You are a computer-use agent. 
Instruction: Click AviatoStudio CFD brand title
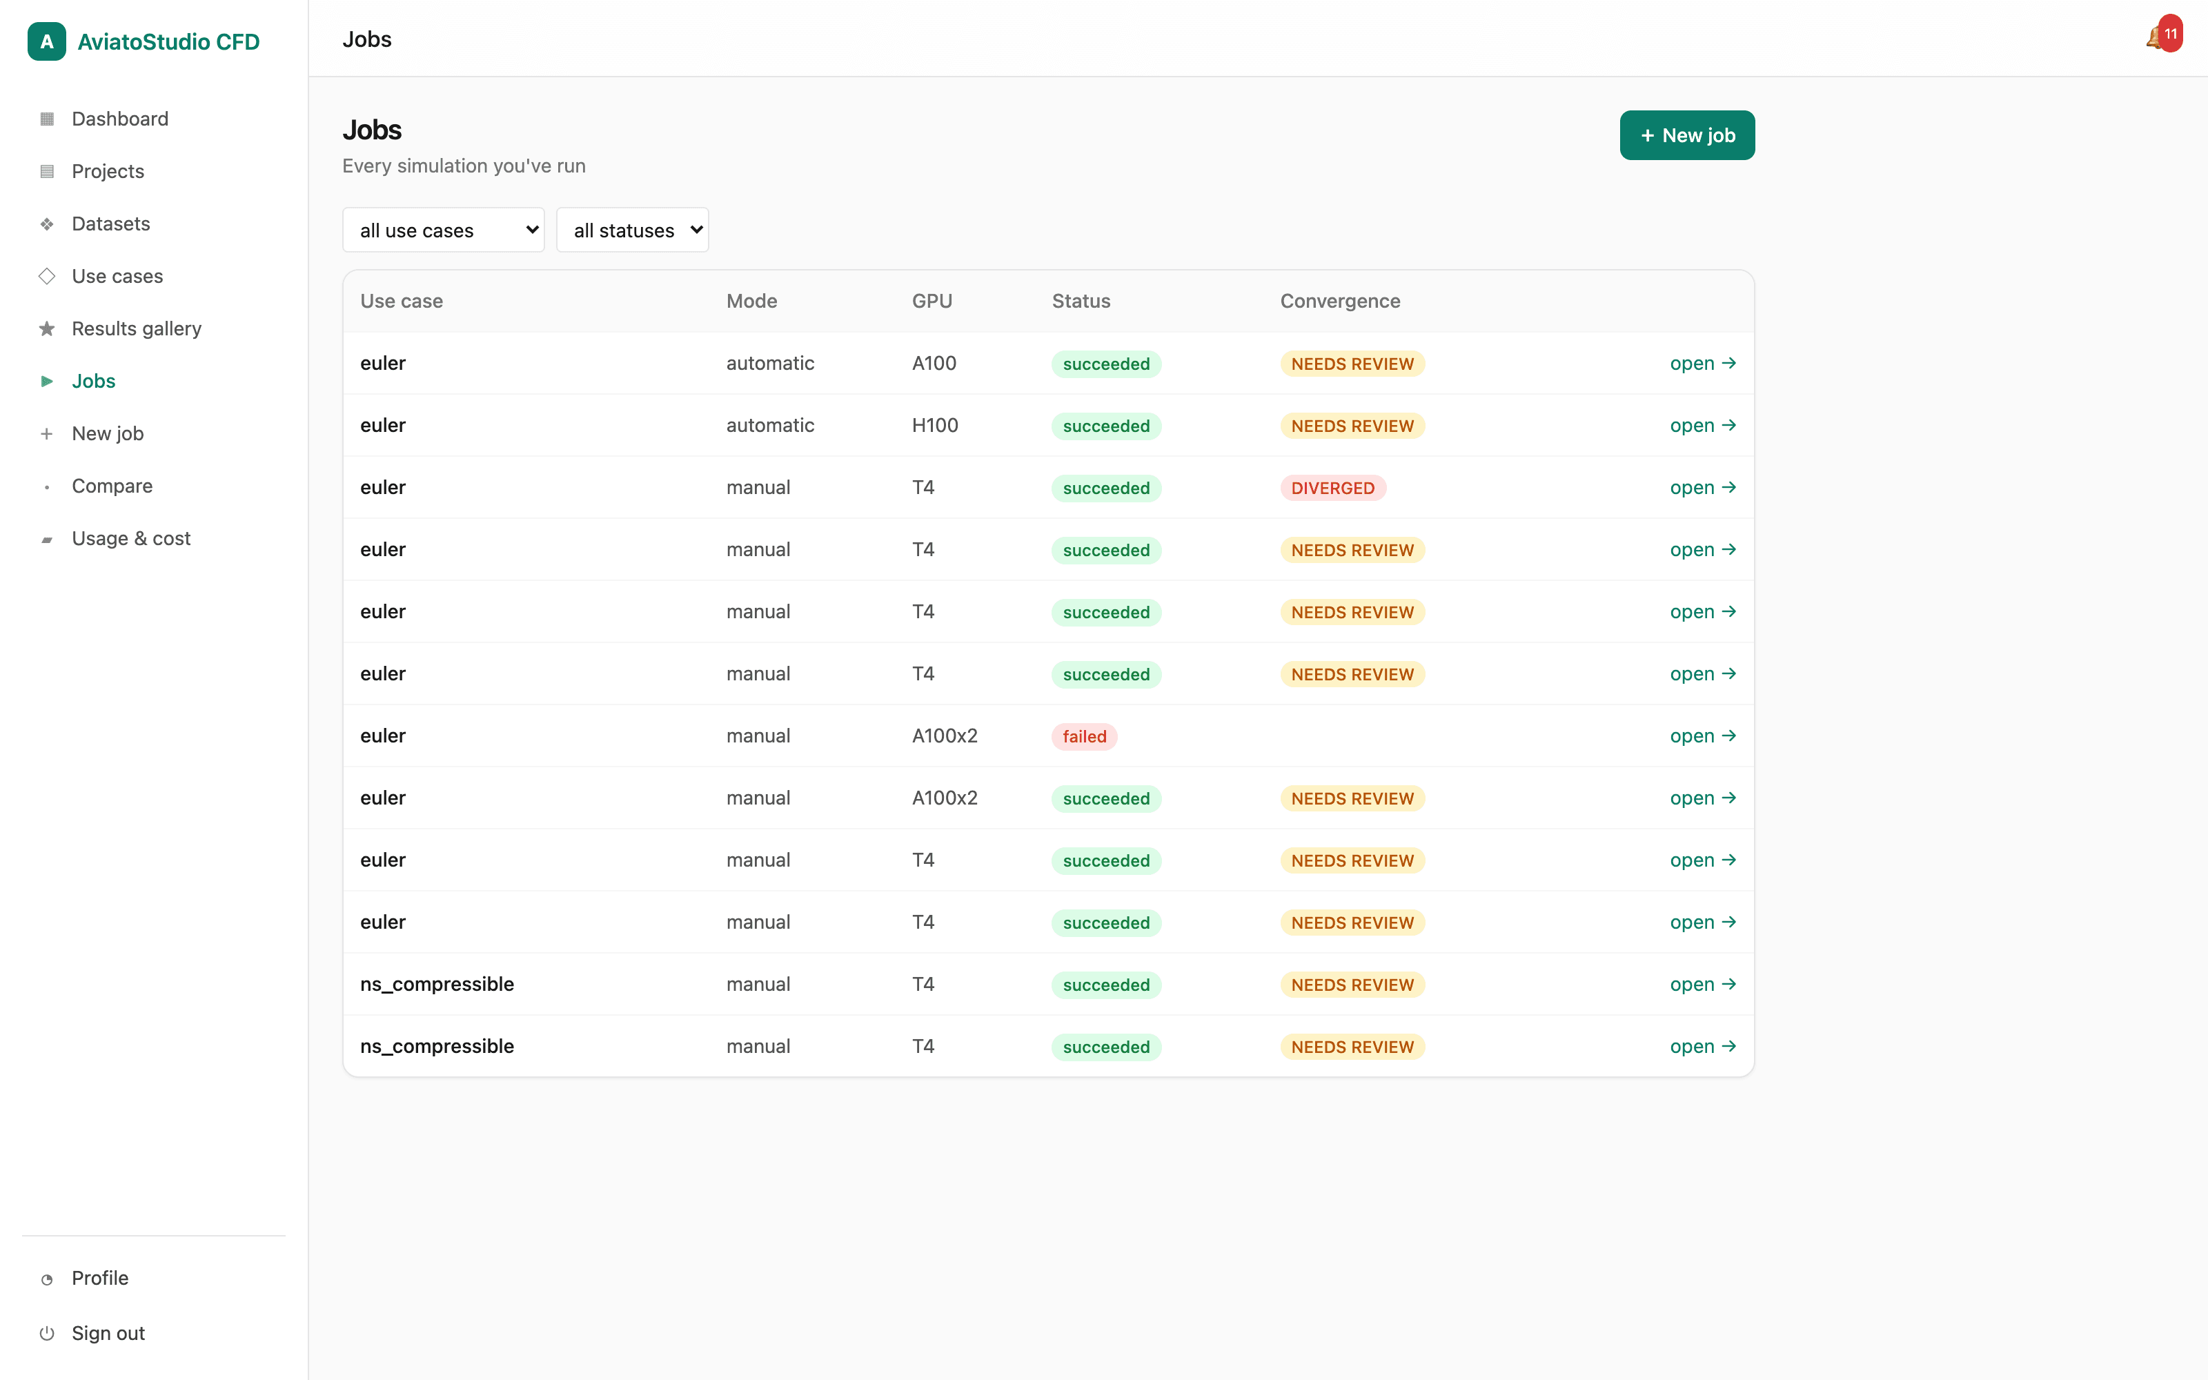coord(169,42)
